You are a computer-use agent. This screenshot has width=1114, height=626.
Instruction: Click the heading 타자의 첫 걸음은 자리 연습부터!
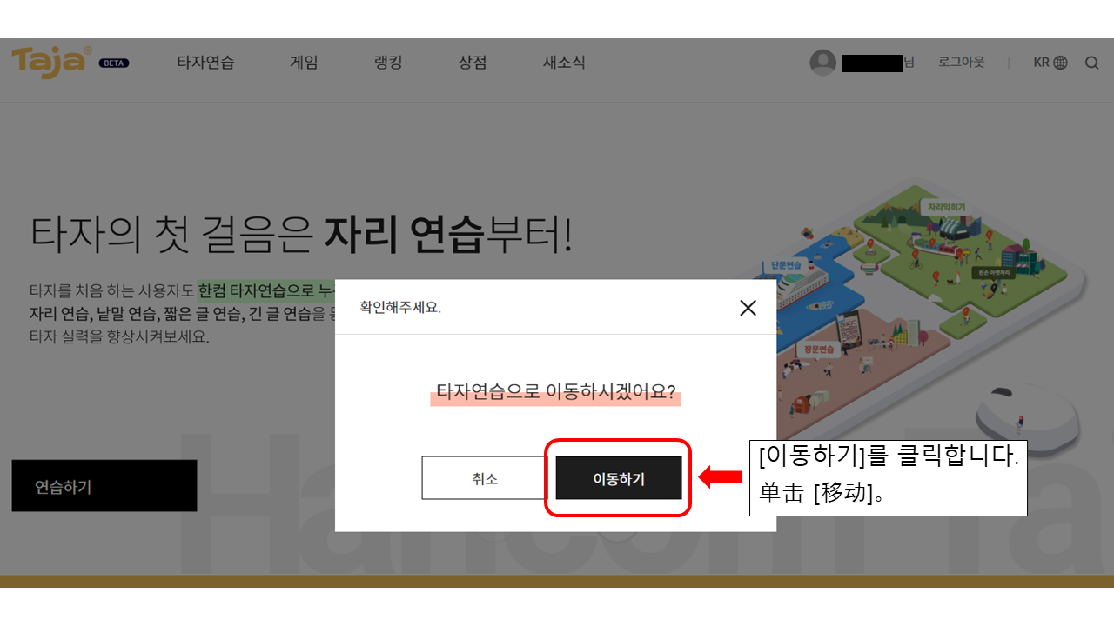(x=301, y=234)
